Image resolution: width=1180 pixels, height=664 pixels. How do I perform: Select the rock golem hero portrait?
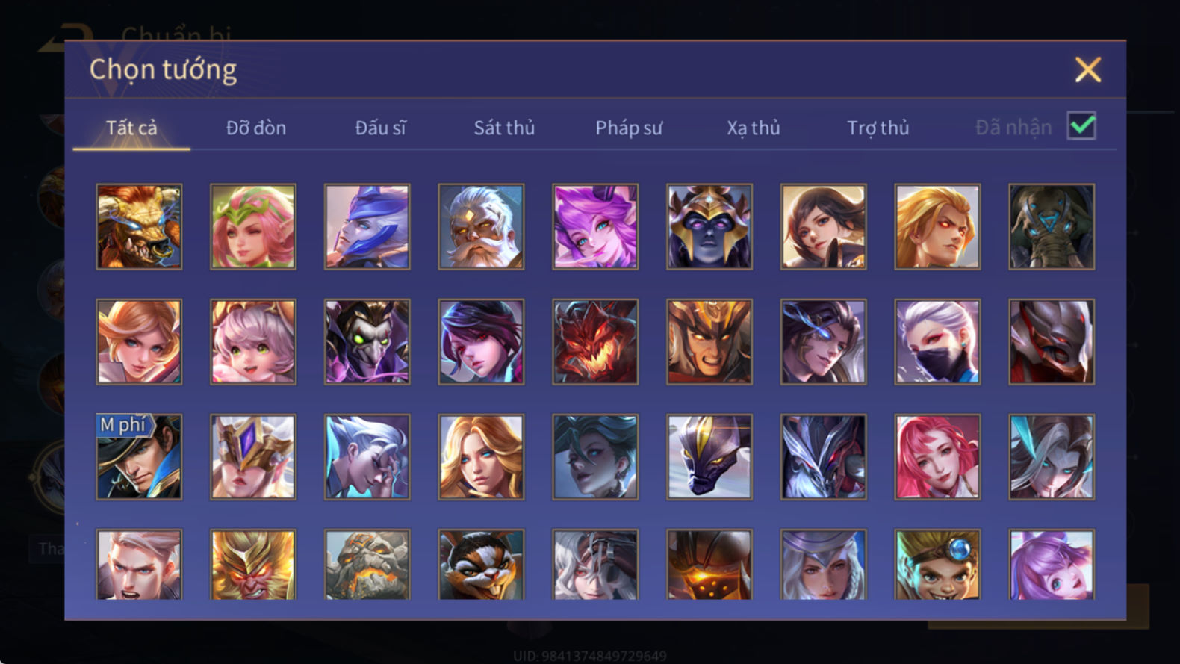[367, 565]
